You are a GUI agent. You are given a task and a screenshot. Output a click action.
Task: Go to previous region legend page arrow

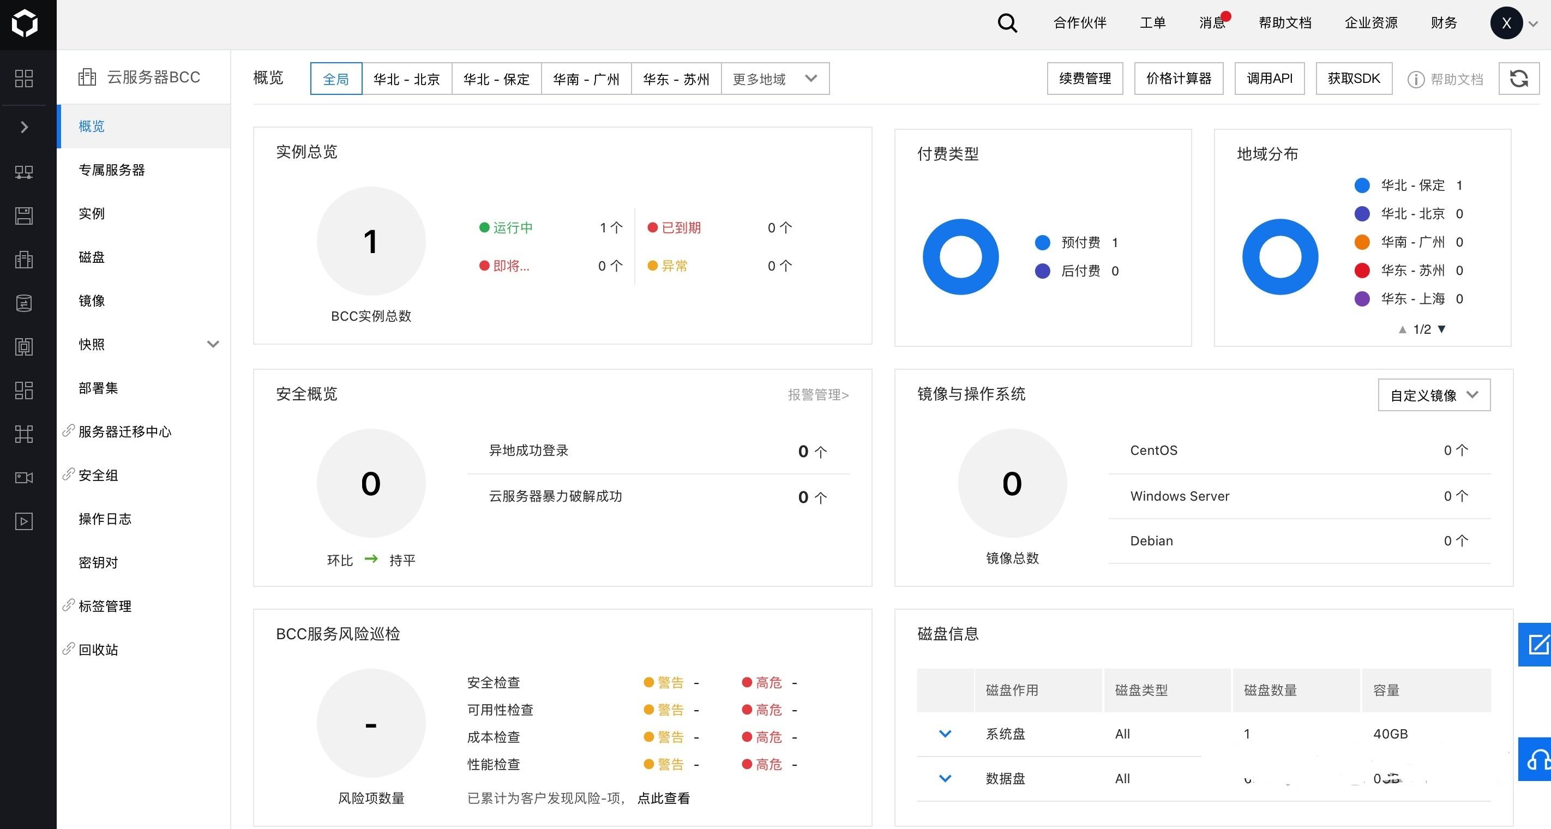1402,329
